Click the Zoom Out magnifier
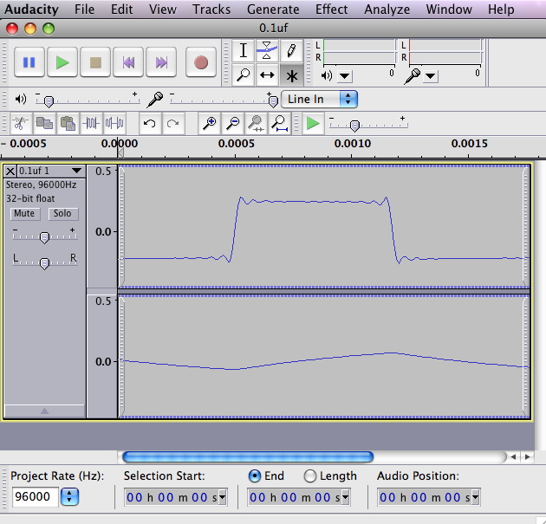 click(x=232, y=123)
